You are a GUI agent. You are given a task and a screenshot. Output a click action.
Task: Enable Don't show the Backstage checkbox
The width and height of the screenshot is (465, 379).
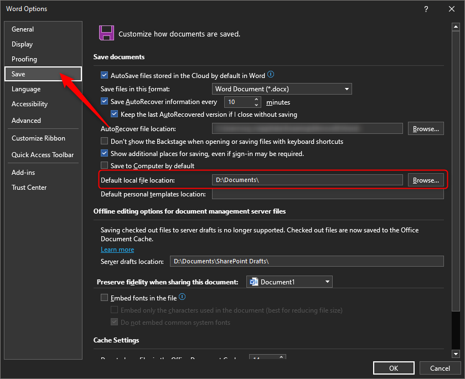(x=105, y=141)
